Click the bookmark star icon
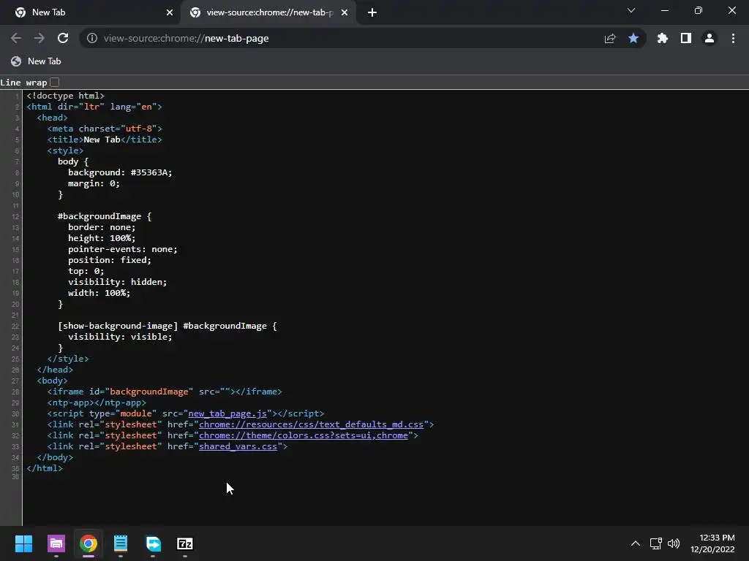The image size is (749, 561). tap(633, 38)
